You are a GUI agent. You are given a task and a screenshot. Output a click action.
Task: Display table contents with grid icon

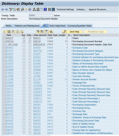coord(53,9)
